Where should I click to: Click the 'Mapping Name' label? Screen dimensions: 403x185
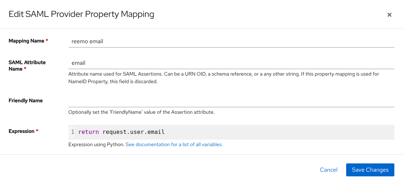point(27,41)
